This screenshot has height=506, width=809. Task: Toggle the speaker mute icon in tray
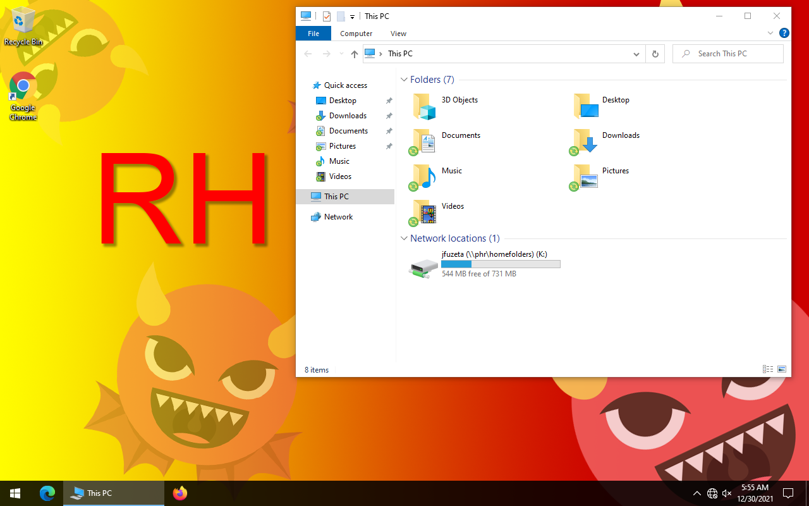pyautogui.click(x=727, y=493)
